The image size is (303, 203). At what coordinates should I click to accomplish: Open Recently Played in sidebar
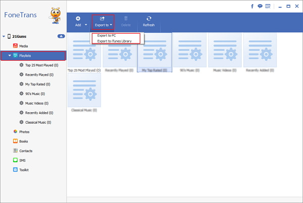tap(36, 75)
